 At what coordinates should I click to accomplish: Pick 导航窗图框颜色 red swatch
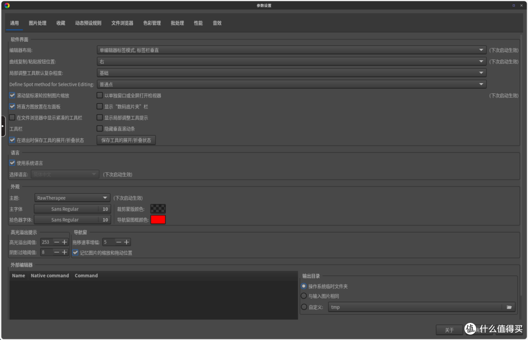pyautogui.click(x=158, y=220)
